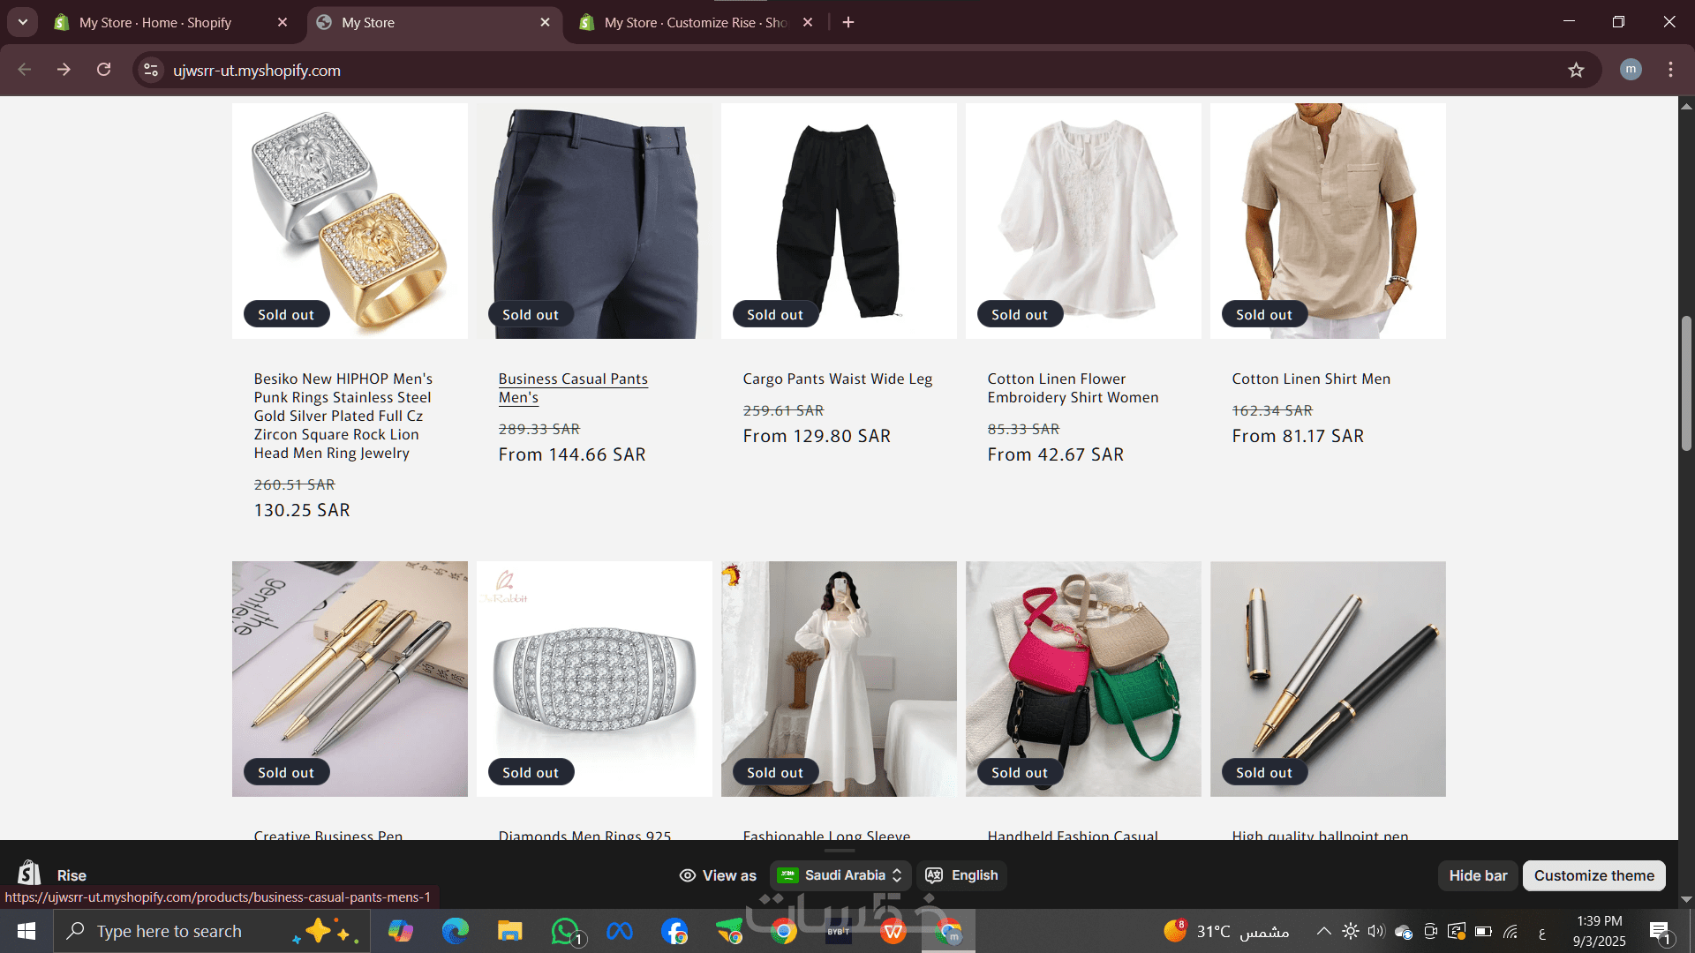Viewport: 1695px width, 953px height.
Task: Open site information icon in address bar
Action: (151, 70)
